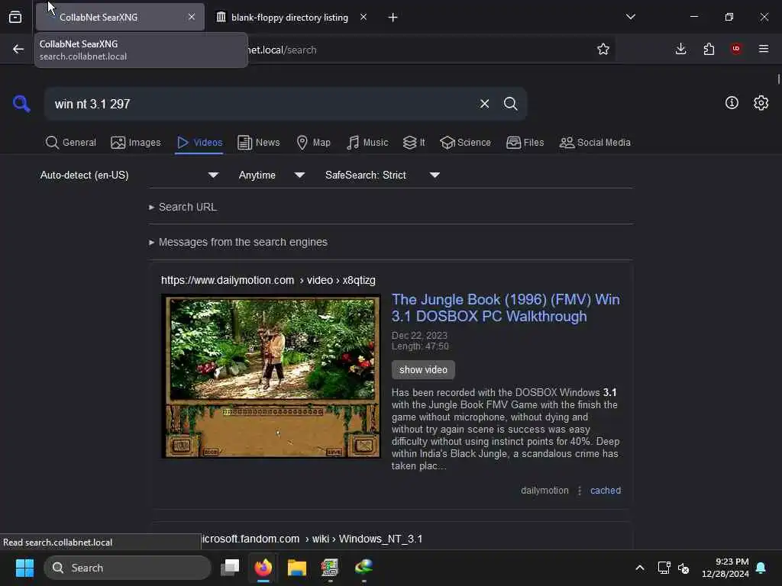Select the CollabNet SearXNG tab
782x586 pixels.
[x=120, y=18]
